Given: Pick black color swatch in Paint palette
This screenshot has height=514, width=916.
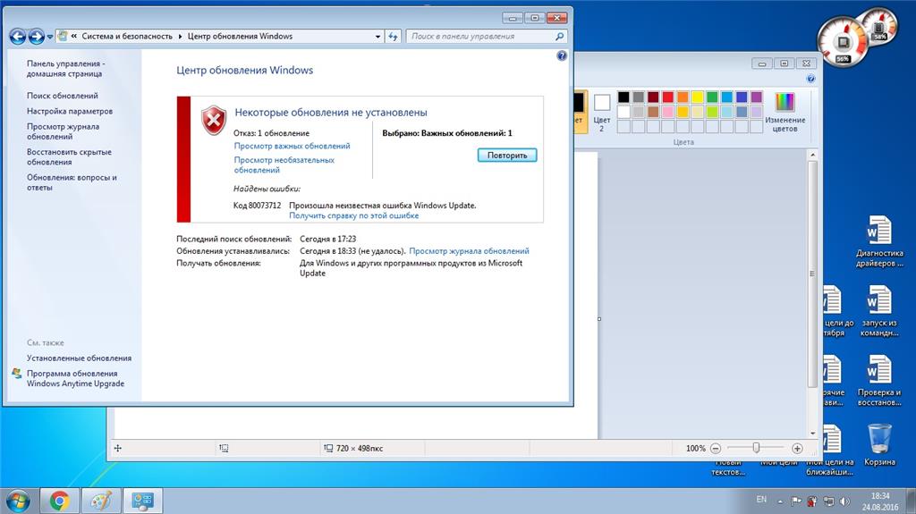Looking at the screenshot, I should [623, 97].
